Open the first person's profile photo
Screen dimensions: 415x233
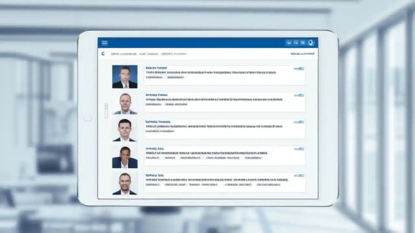point(125,76)
